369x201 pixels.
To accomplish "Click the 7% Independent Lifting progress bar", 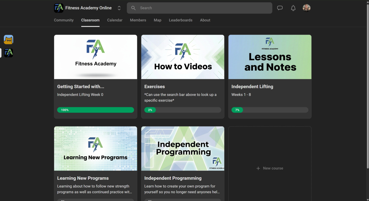I will pyautogui.click(x=270, y=110).
